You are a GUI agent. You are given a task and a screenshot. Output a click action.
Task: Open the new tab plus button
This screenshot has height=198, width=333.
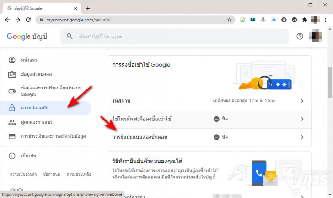88,9
